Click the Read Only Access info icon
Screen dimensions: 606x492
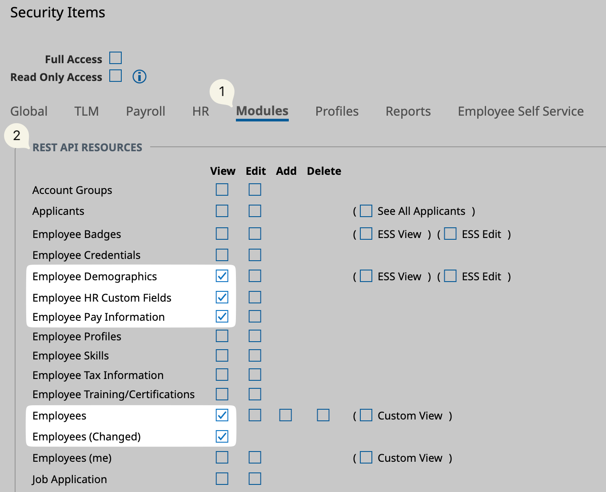(x=140, y=77)
